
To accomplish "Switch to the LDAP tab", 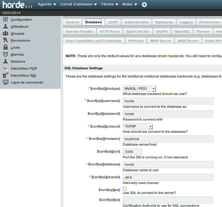I will [x=113, y=22].
